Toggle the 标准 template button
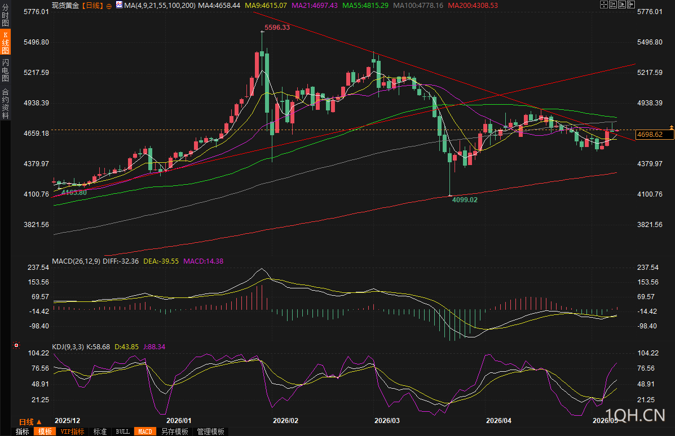The height and width of the screenshot is (436, 675). pyautogui.click(x=100, y=431)
